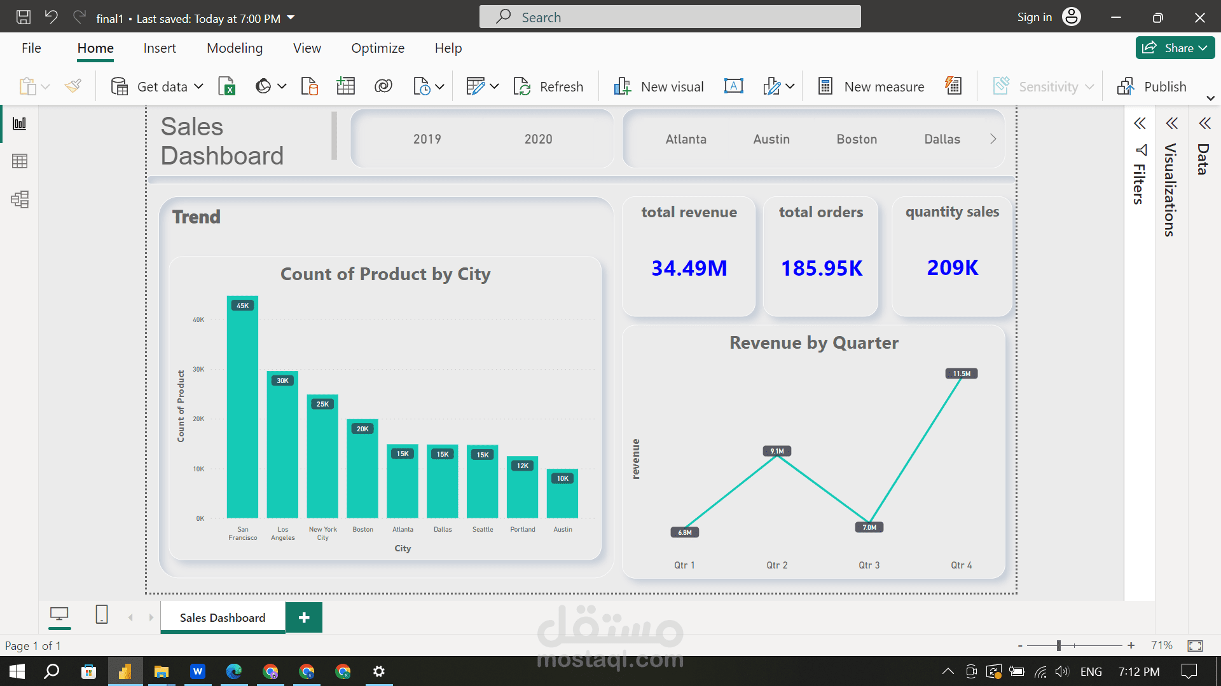Insert a Text box
This screenshot has width=1221, height=686.
point(734,86)
